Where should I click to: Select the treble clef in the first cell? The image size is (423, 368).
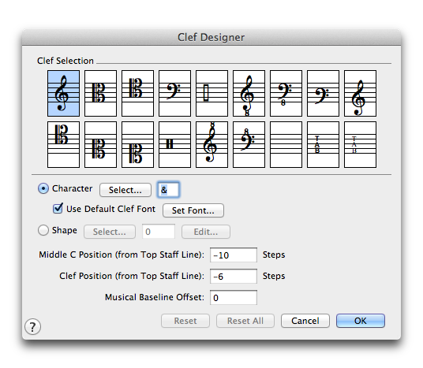(x=63, y=94)
